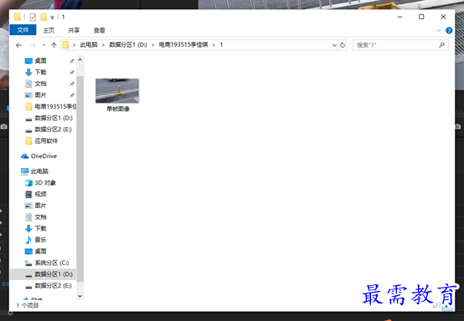Click 数据分区1 (D:) in the address path
Screen dimensions: 464x321
click(x=128, y=45)
